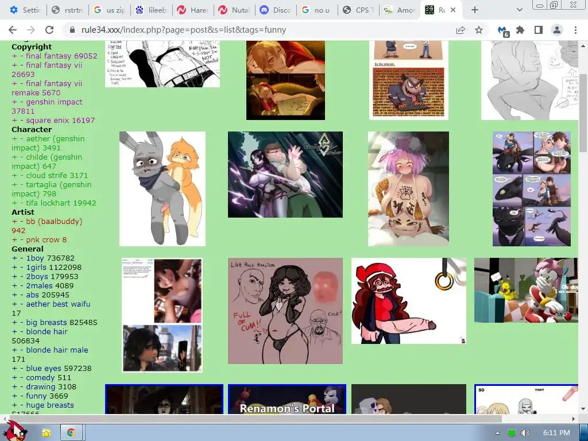Image resolution: width=588 pixels, height=441 pixels.
Task: Open the drawing tag link
Action: (x=41, y=386)
